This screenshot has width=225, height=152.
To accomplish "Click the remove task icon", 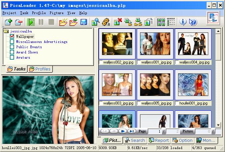I will [x=18, y=22].
